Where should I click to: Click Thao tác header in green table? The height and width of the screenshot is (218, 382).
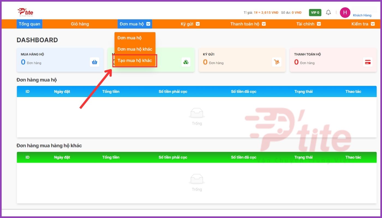(x=353, y=157)
